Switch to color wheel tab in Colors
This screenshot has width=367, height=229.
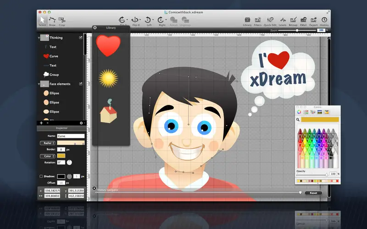pyautogui.click(x=299, y=112)
